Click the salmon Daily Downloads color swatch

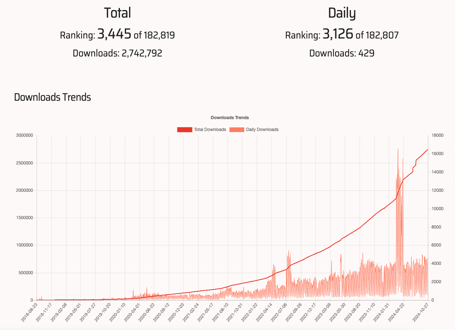(x=237, y=129)
